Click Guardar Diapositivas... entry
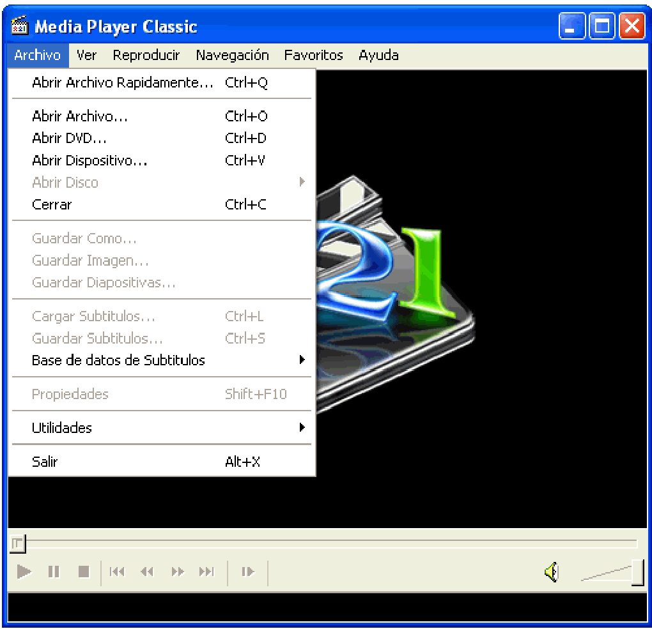The height and width of the screenshot is (629, 652). pos(162,282)
